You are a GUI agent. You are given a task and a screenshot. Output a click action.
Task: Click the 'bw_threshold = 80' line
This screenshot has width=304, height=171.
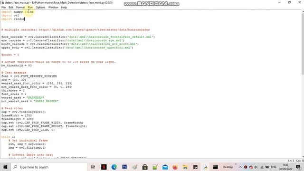pyautogui.click(x=17, y=66)
